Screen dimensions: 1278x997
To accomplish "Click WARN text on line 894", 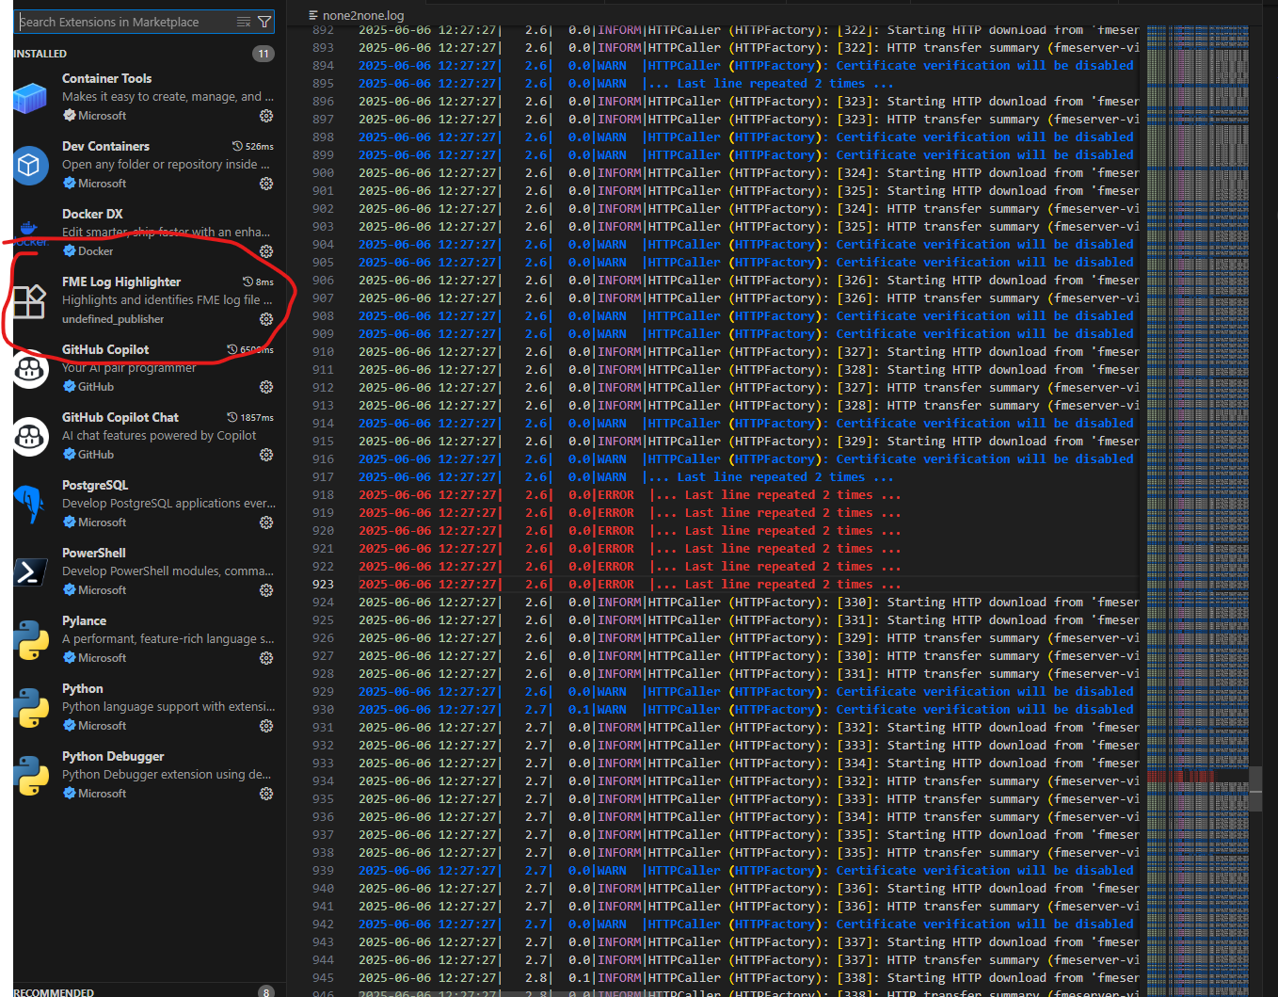I will [x=612, y=66].
